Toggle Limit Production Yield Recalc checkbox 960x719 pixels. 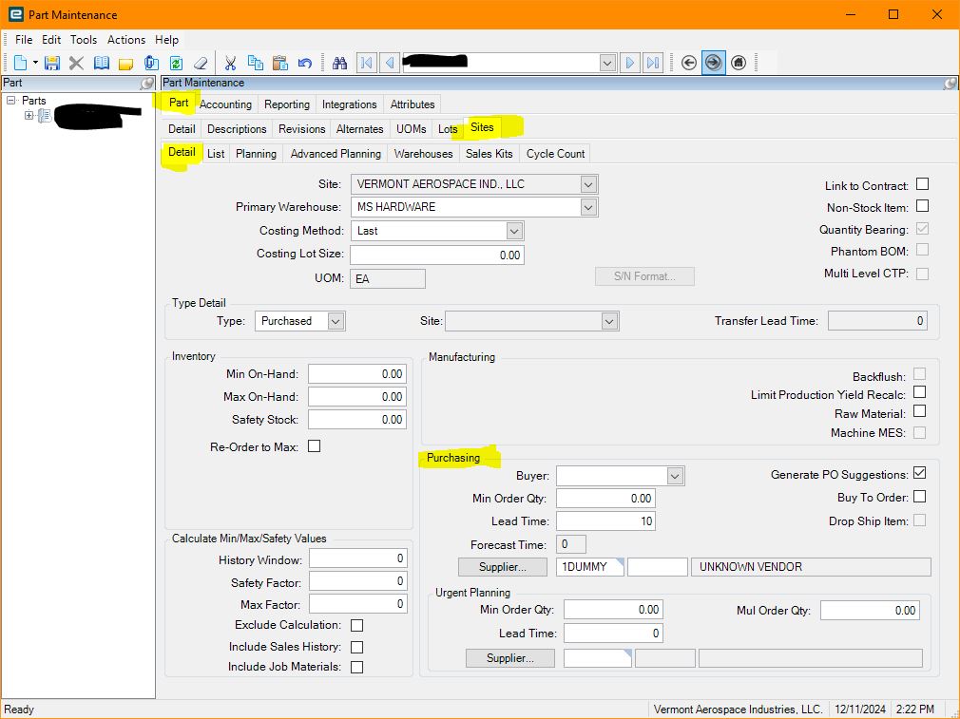[919, 392]
